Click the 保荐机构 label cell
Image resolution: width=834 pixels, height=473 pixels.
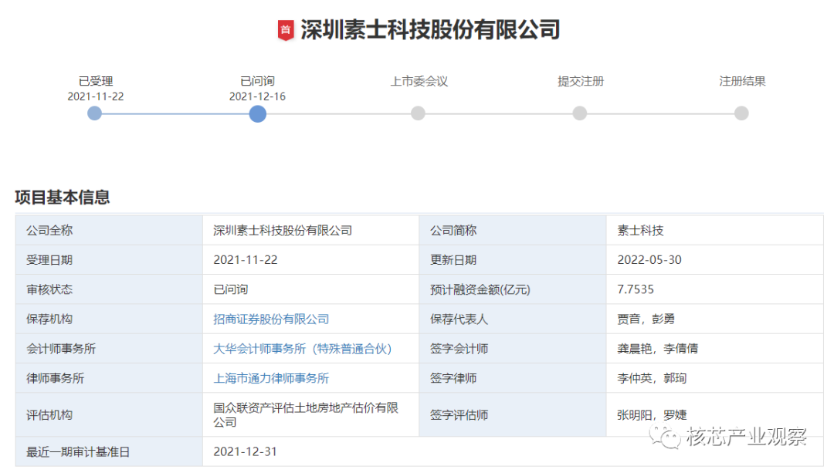pos(109,319)
